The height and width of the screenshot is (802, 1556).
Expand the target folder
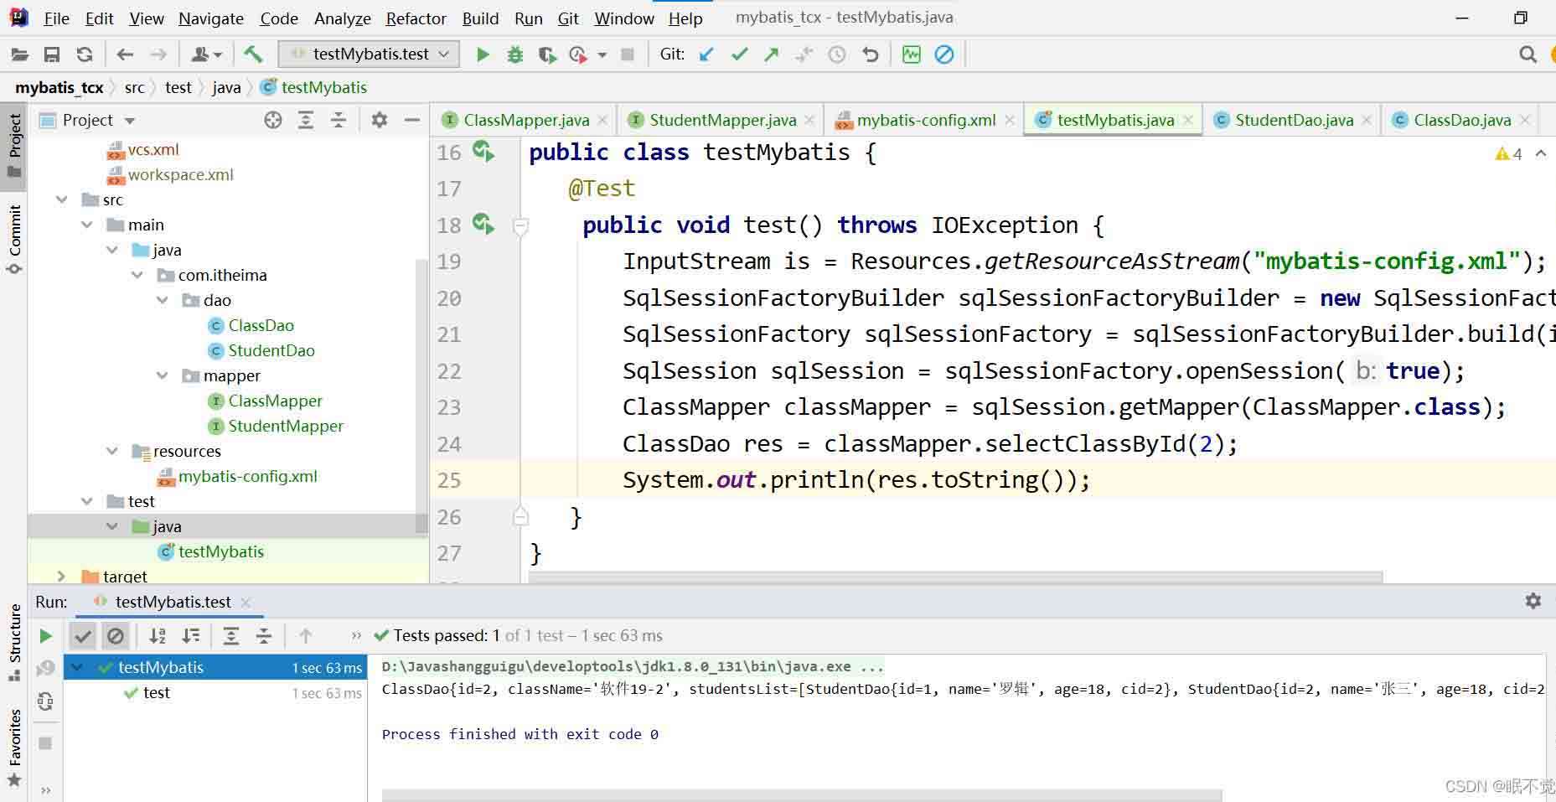point(61,576)
